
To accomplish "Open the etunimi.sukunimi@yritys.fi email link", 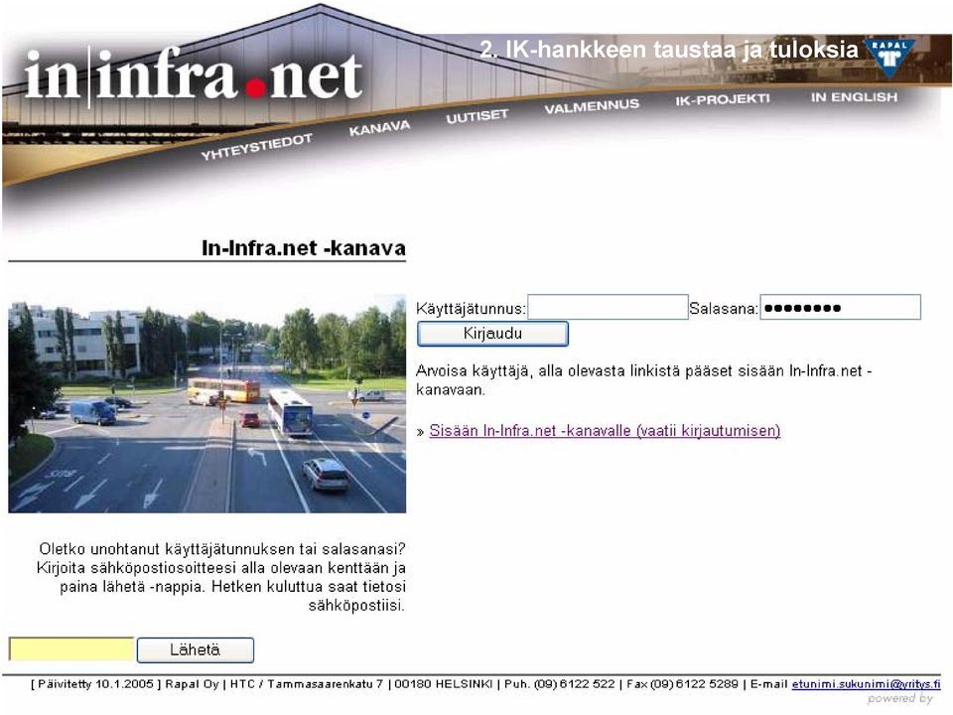I will point(866,684).
